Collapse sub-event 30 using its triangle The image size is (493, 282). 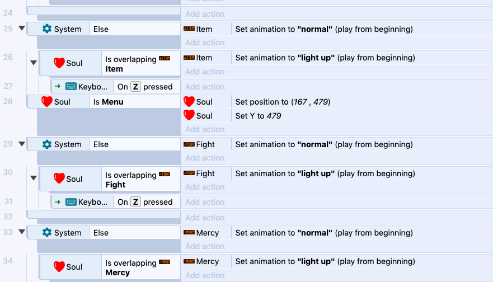(x=34, y=178)
